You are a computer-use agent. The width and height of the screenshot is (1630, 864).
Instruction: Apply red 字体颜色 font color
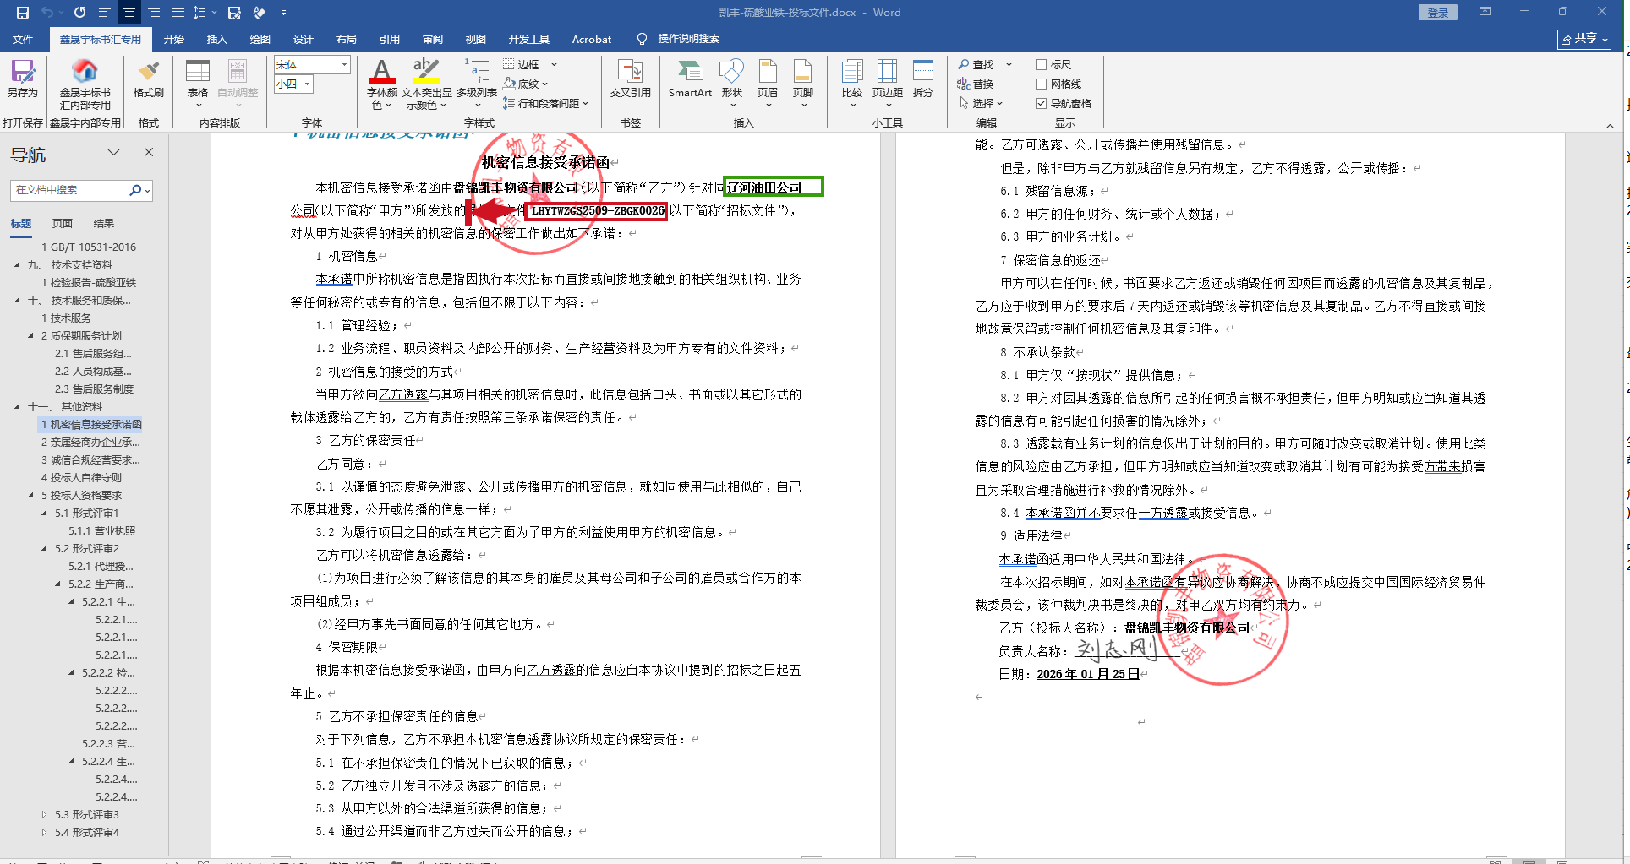click(x=381, y=71)
